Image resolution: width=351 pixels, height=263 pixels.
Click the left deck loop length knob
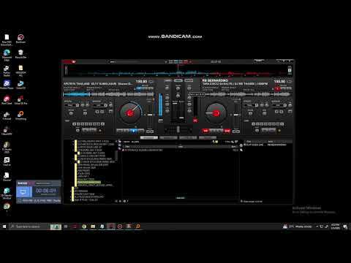pyautogui.click(x=78, y=130)
